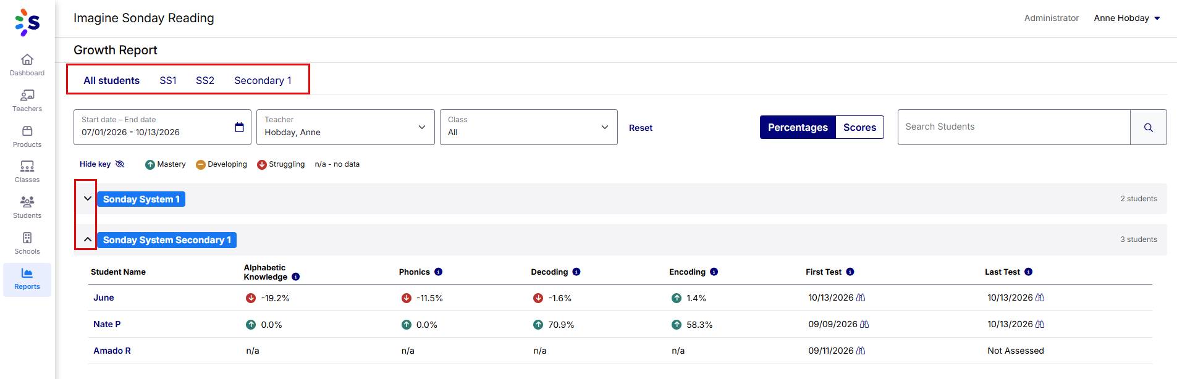Viewport: 1177px width, 379px height.
Task: Click the search magnifier button
Action: pos(1148,127)
